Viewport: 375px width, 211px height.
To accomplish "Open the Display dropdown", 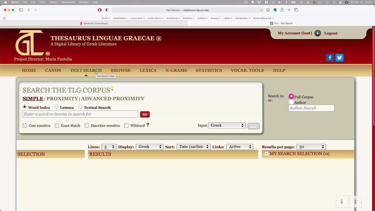I will point(149,147).
